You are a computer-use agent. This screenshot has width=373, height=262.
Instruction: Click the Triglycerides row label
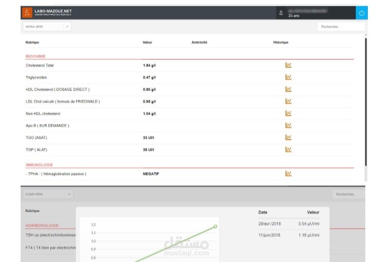coord(36,77)
